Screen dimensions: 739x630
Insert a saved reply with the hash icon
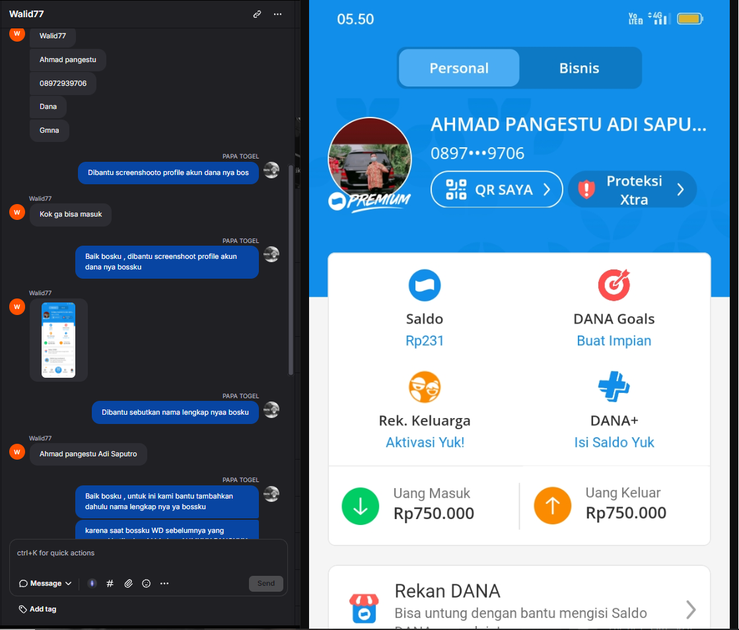click(110, 583)
